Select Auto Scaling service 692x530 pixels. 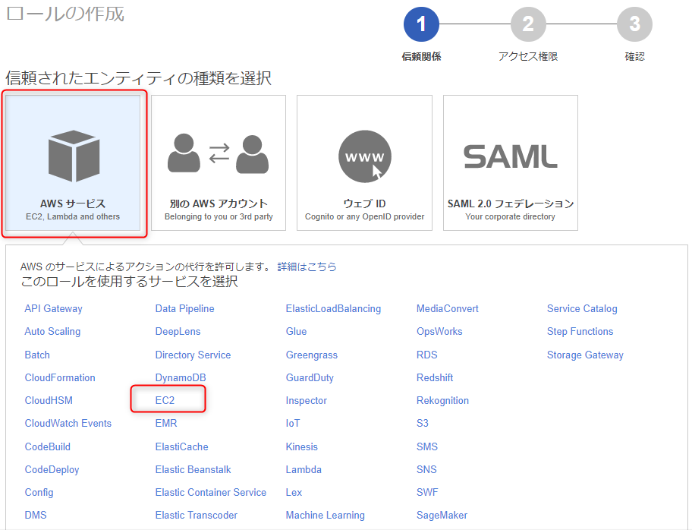52,332
